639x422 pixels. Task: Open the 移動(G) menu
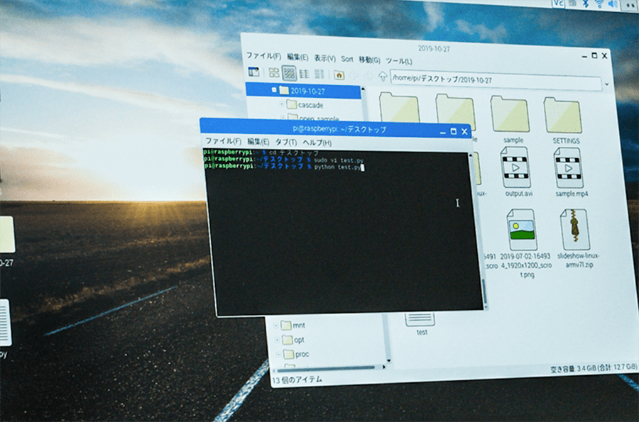370,60
